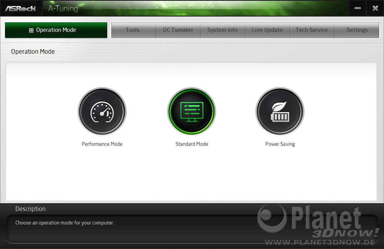Click the A-Tuning title text
This screenshot has height=249, width=384.
[x=63, y=8]
